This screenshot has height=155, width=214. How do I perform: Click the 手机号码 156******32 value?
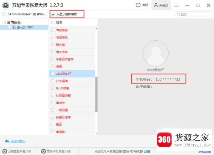pyautogui.click(x=168, y=79)
